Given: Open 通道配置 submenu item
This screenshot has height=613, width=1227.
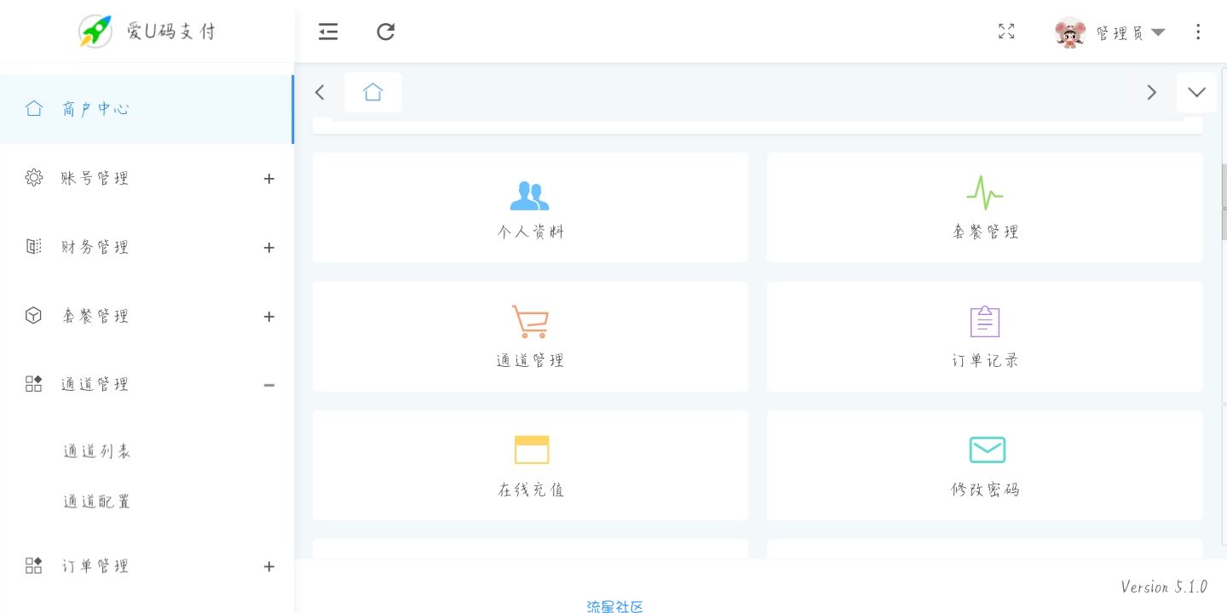Looking at the screenshot, I should pos(97,501).
